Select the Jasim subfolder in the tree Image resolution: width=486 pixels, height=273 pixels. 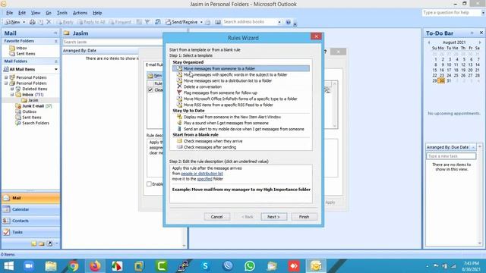[30, 100]
